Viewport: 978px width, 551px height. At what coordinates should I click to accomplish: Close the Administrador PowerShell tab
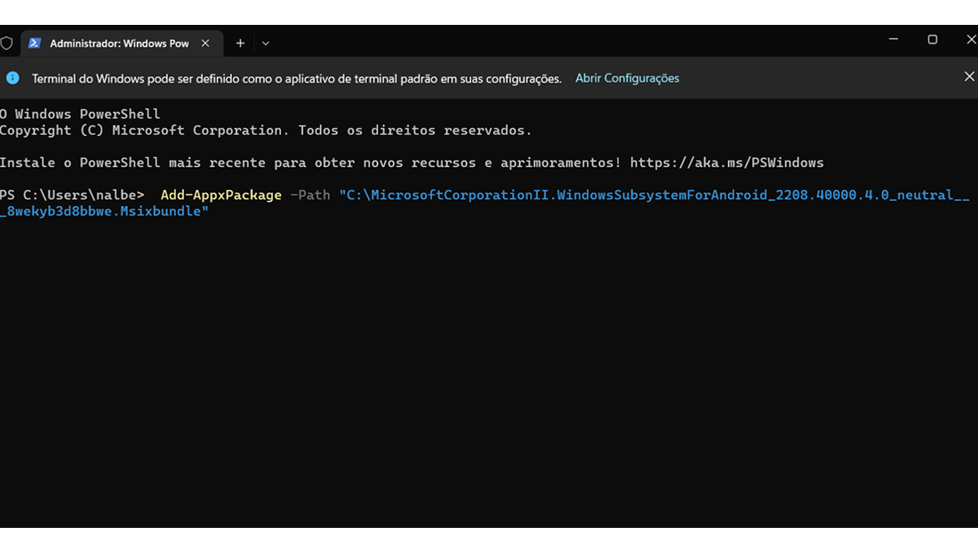205,43
